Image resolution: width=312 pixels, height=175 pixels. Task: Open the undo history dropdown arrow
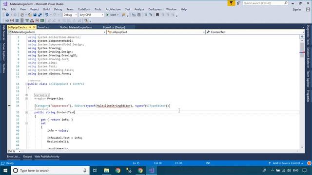(51, 15)
